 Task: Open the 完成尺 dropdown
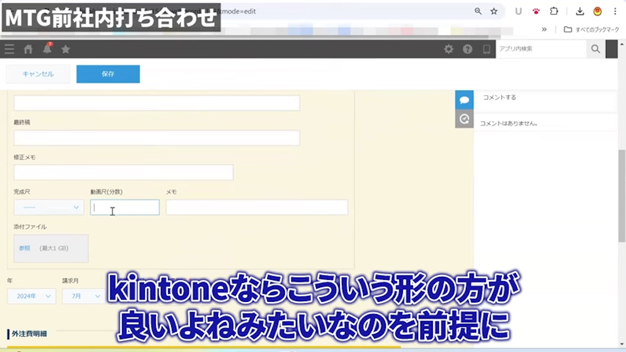[48, 207]
